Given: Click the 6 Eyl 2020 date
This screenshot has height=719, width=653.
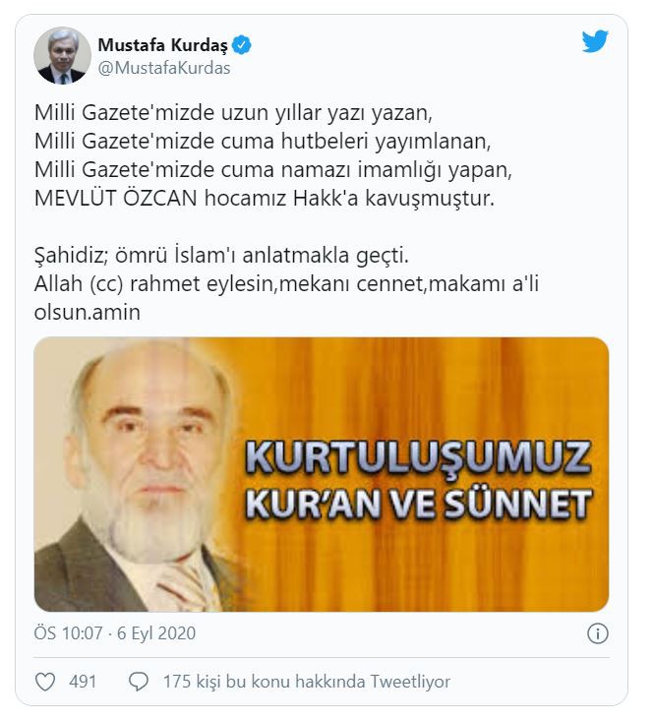Looking at the screenshot, I should pos(156,633).
